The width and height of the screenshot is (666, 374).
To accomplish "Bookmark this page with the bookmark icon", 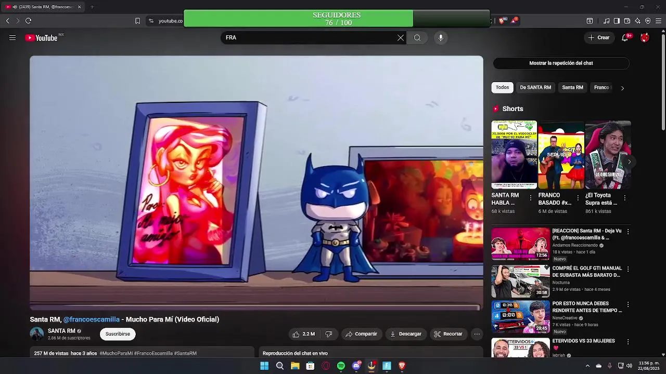I will (137, 21).
